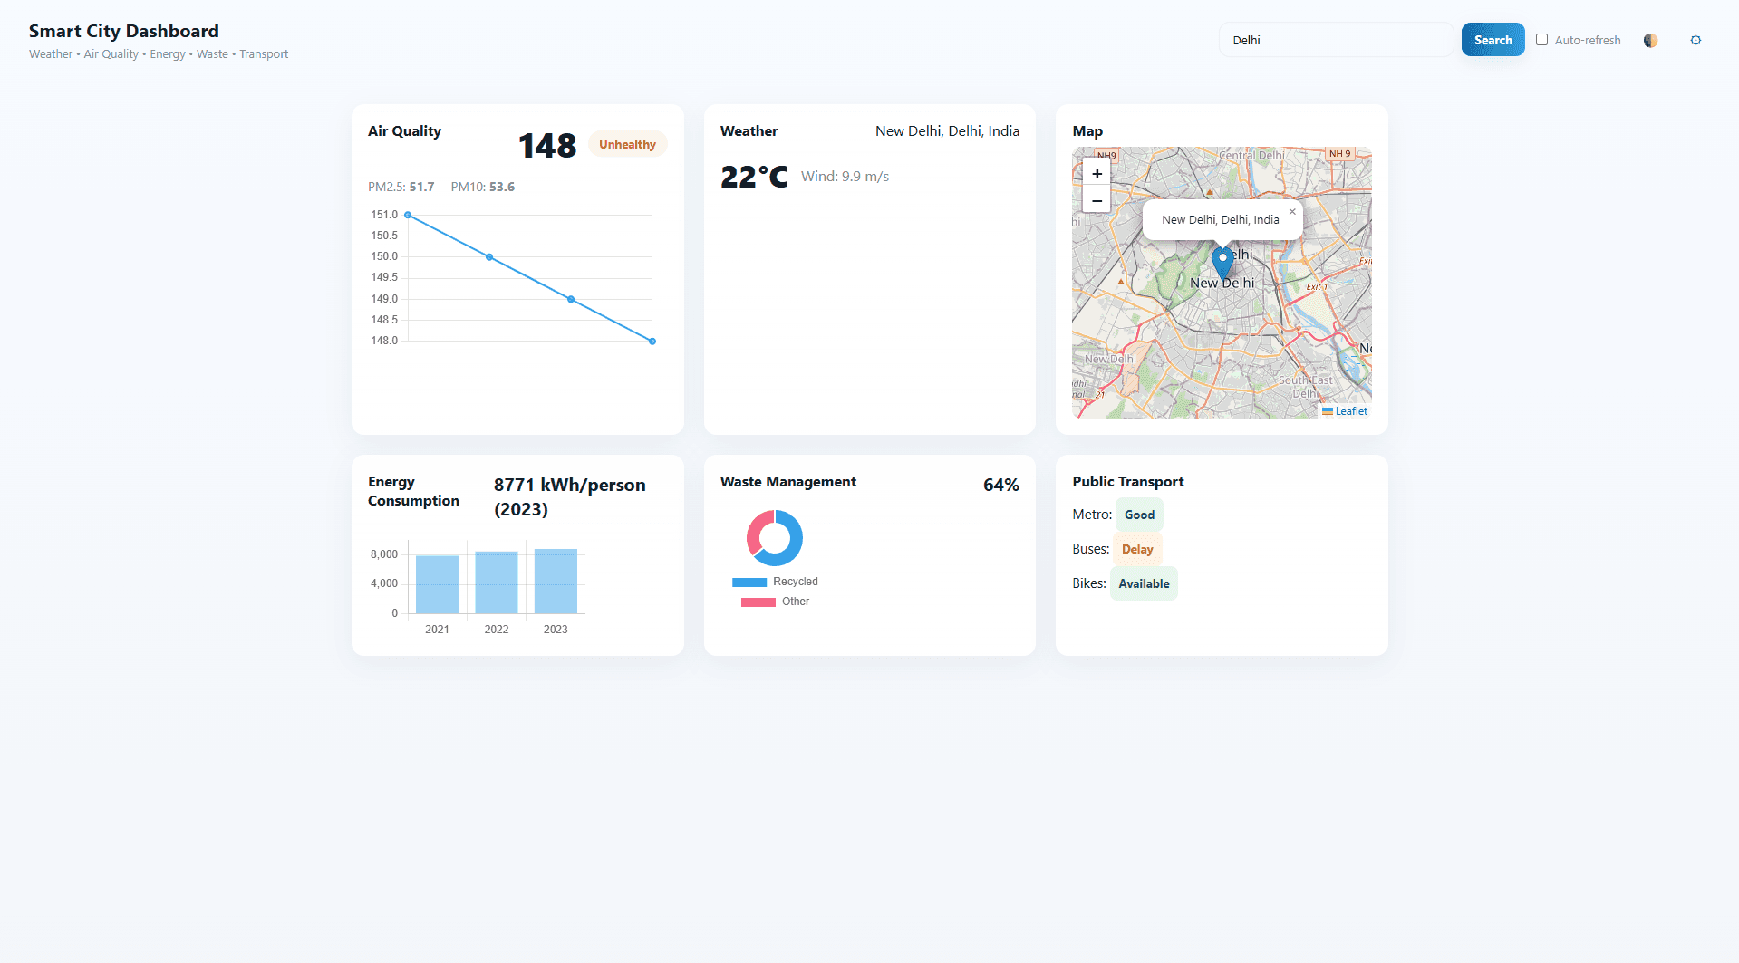Click the Metro Good status badge
The width and height of the screenshot is (1739, 963).
pos(1139,515)
